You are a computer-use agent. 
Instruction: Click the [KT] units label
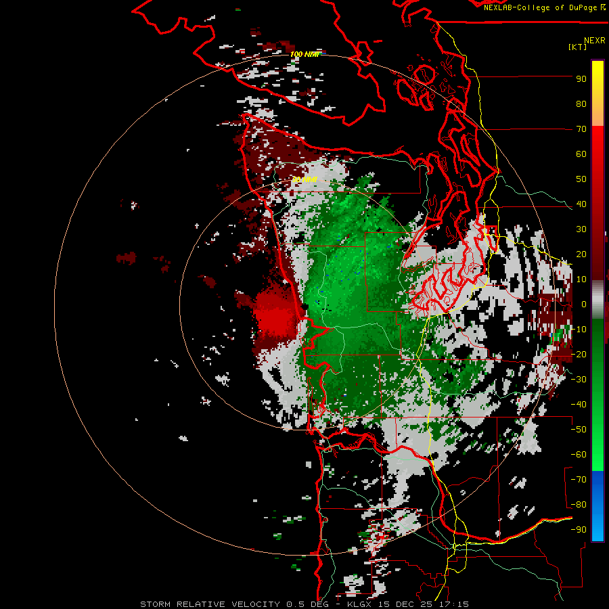tap(578, 47)
